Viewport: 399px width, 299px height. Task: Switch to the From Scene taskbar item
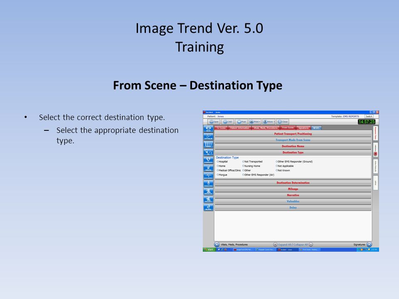coord(309,250)
